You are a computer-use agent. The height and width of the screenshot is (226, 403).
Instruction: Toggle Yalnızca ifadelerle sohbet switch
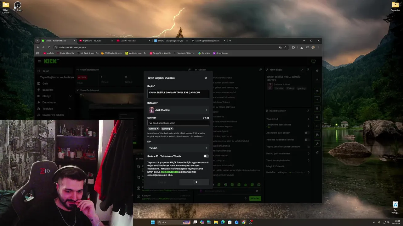(x=307, y=140)
